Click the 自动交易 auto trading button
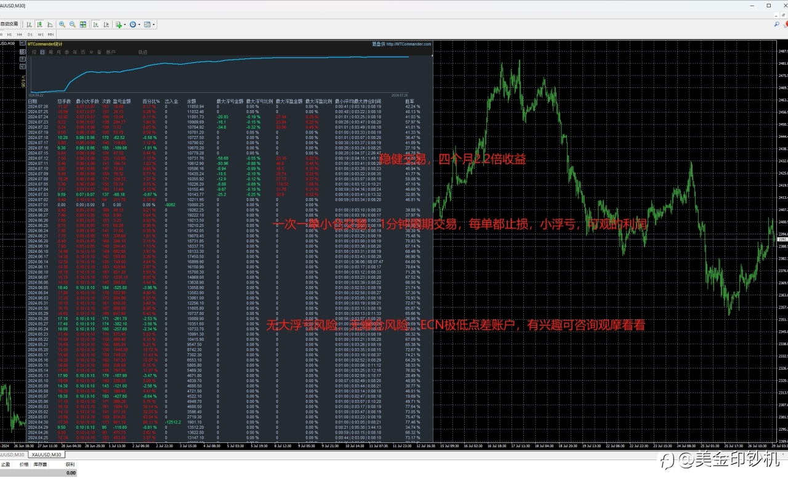 9,24
